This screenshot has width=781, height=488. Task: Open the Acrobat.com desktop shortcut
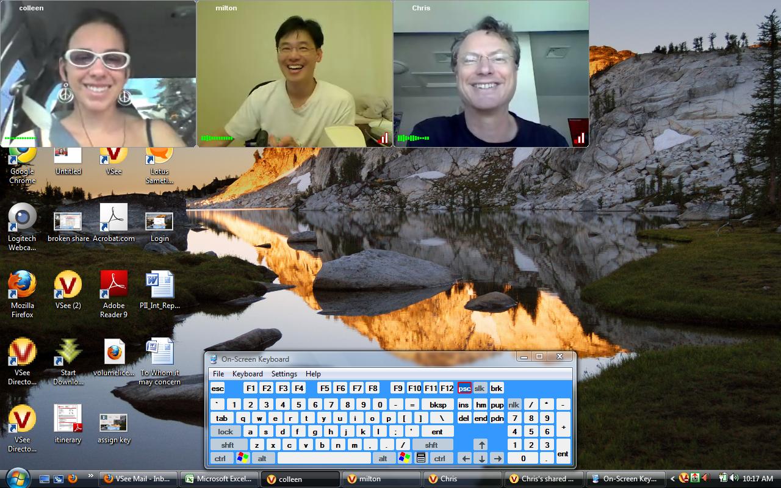coord(113,219)
